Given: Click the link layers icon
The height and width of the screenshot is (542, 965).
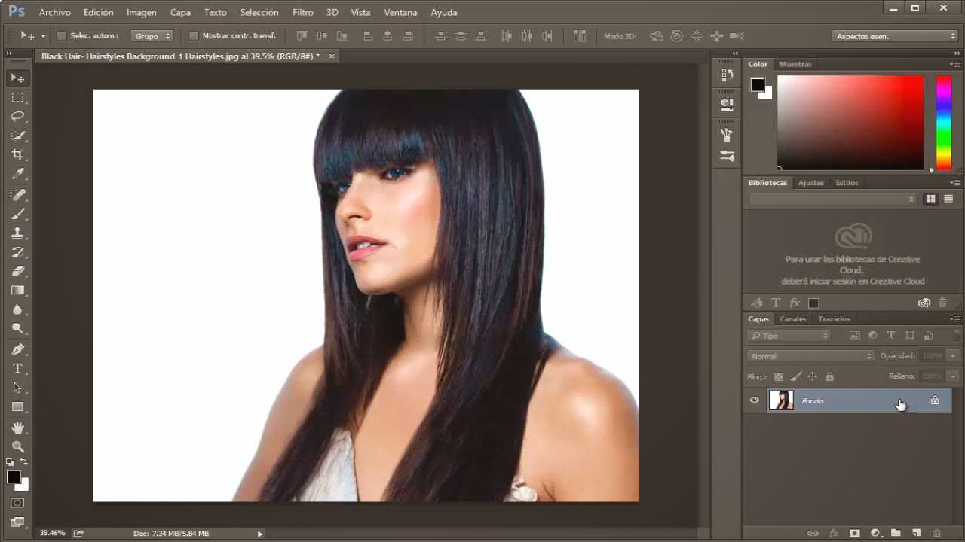Looking at the screenshot, I should [x=813, y=533].
